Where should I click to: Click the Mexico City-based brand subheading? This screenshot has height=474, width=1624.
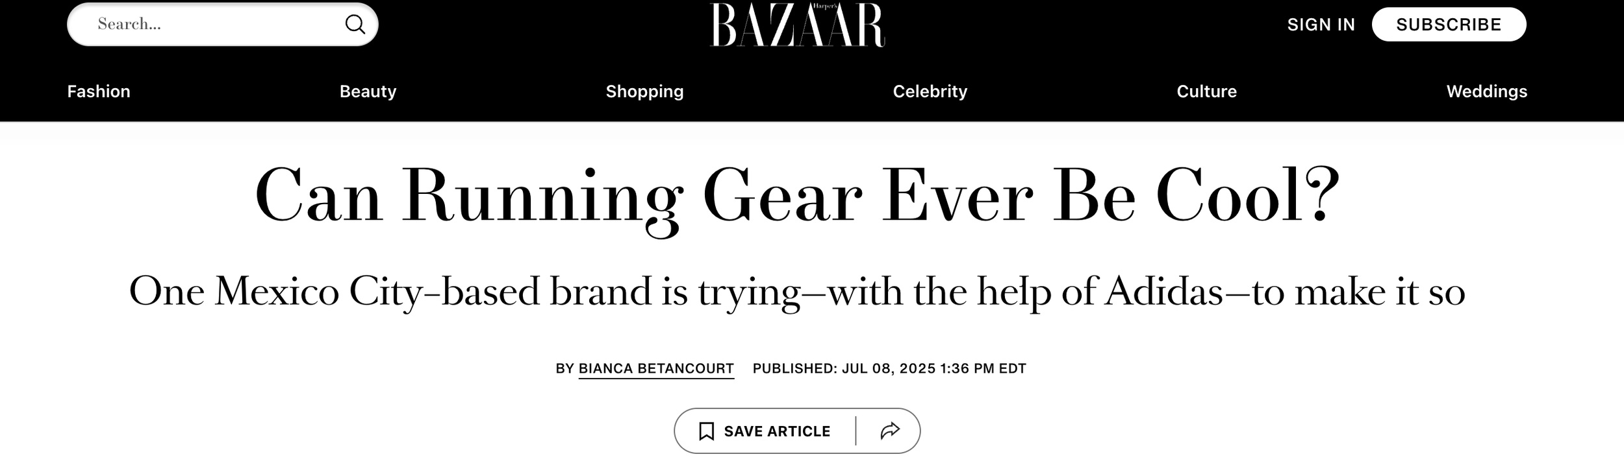coord(797,292)
